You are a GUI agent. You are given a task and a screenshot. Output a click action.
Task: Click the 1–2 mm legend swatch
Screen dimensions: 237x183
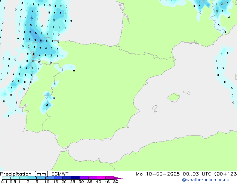tap(24, 178)
